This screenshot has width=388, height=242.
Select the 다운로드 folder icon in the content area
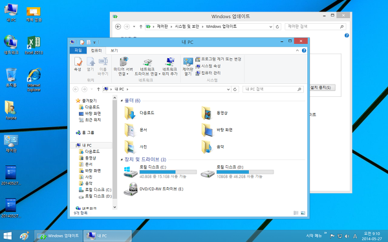coord(130,113)
